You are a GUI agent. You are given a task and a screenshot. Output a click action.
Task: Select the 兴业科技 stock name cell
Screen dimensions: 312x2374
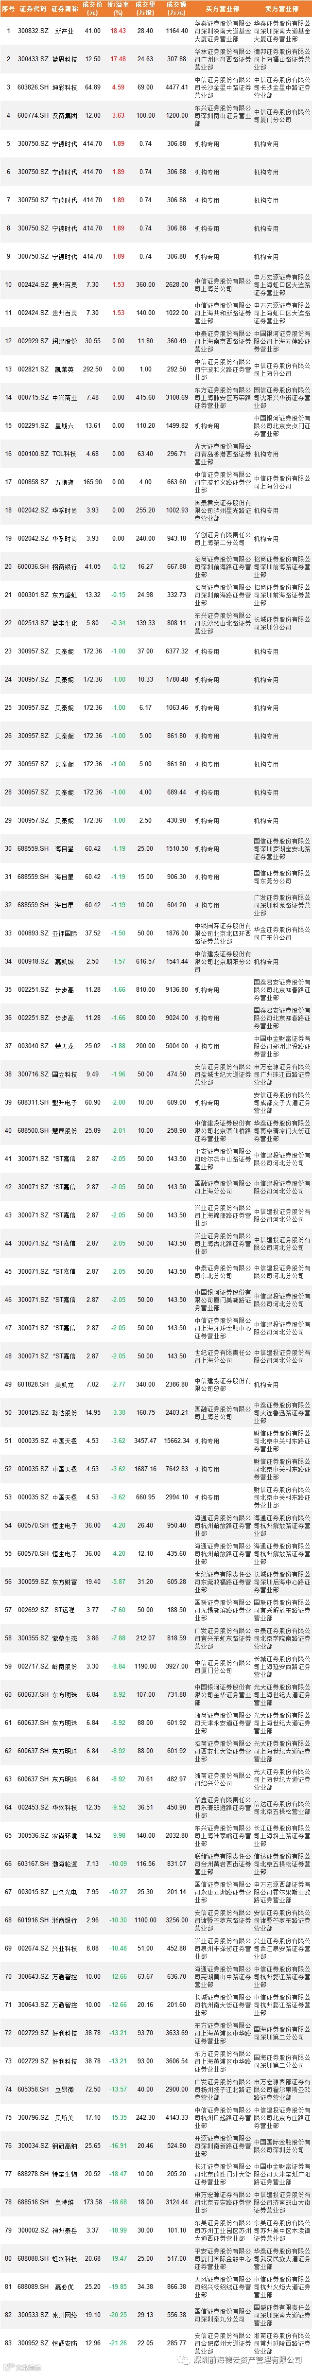click(x=65, y=1949)
